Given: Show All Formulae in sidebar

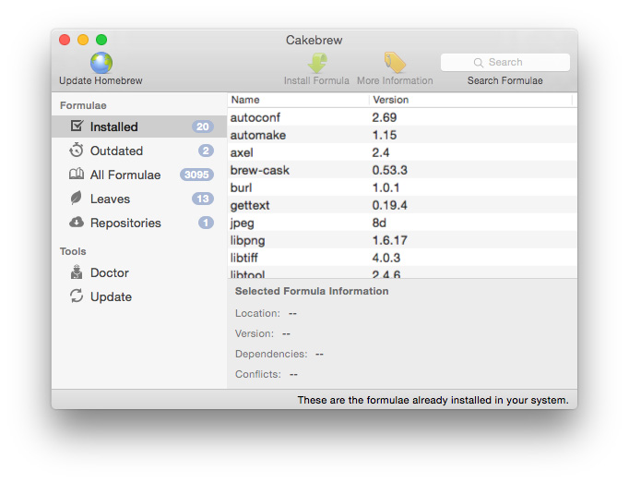Looking at the screenshot, I should click(139, 175).
